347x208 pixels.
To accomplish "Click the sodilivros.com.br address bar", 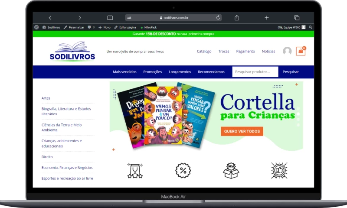I will [x=173, y=18].
